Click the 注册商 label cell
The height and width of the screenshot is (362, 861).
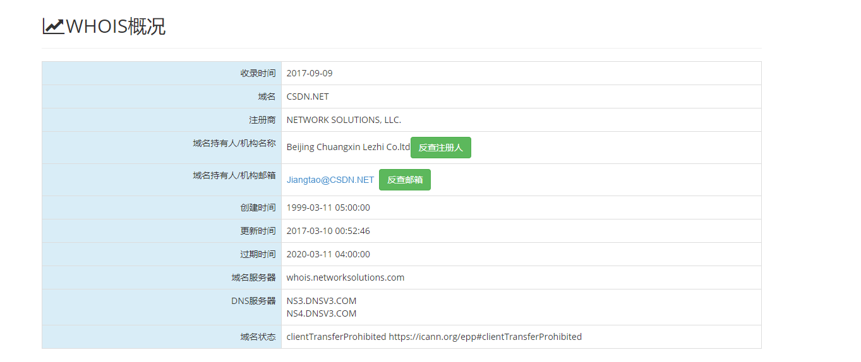pyautogui.click(x=162, y=120)
